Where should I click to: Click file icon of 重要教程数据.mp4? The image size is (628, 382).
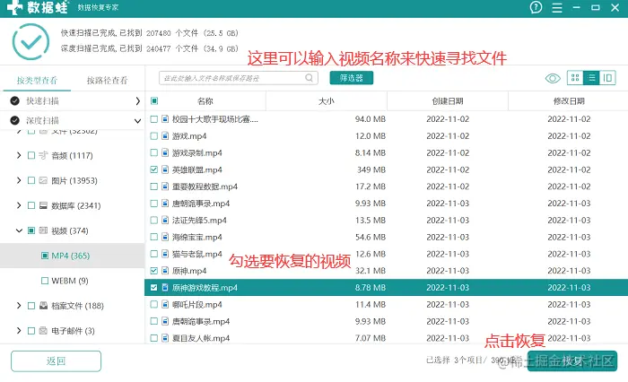pyautogui.click(x=165, y=187)
